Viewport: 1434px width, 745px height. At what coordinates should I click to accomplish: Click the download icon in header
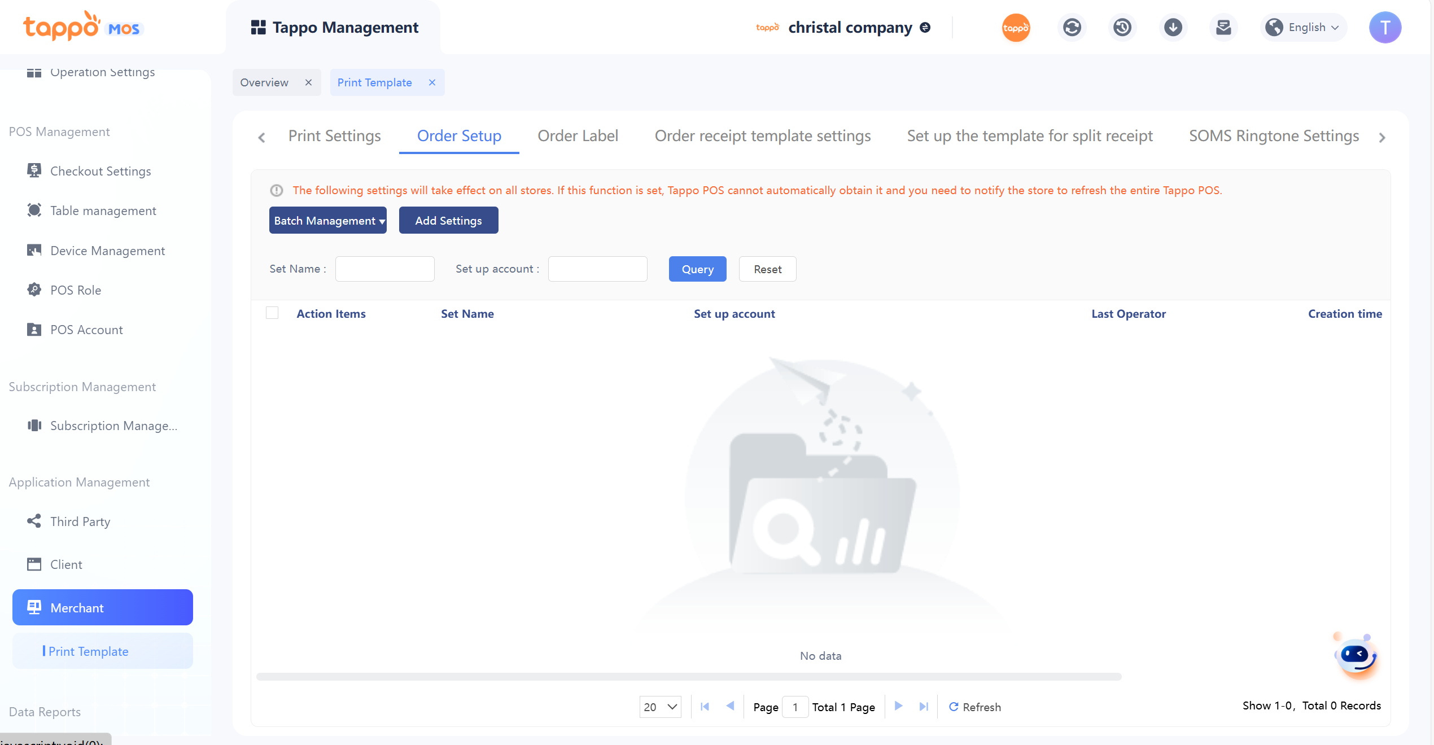coord(1173,27)
